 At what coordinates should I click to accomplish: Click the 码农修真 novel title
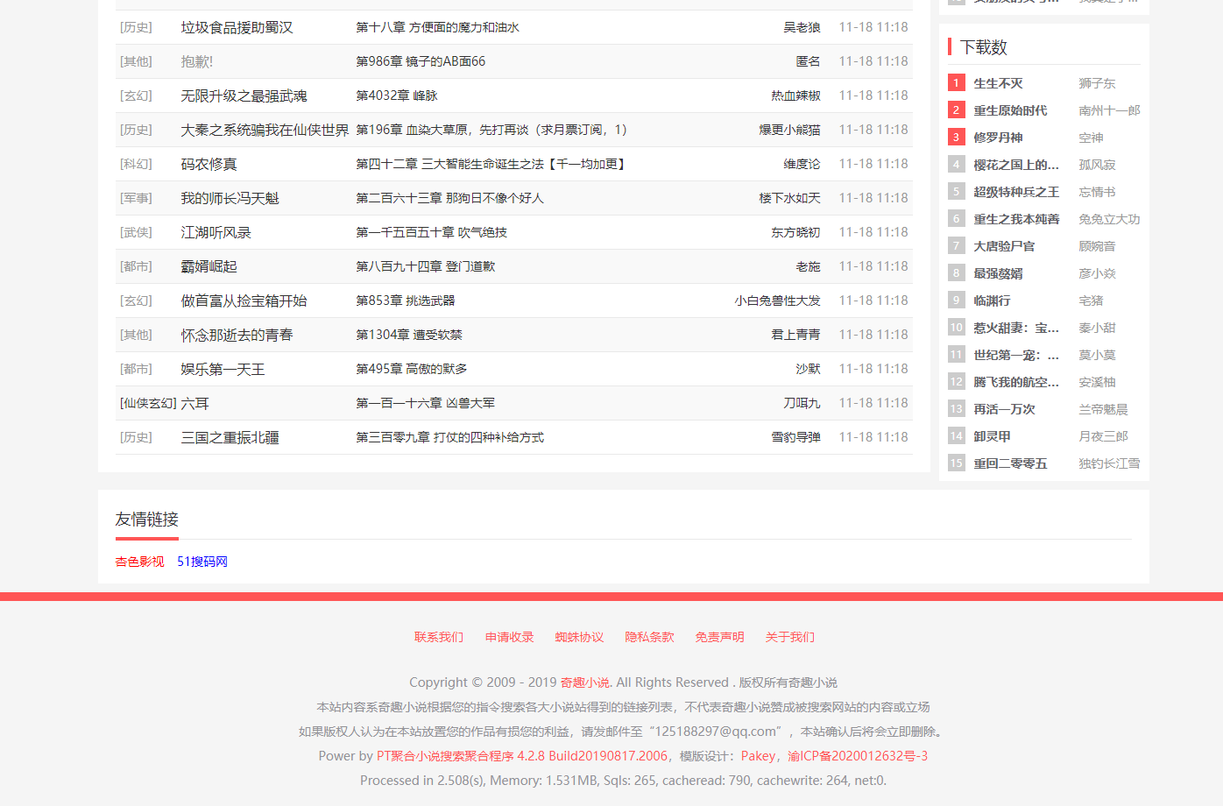click(x=209, y=165)
